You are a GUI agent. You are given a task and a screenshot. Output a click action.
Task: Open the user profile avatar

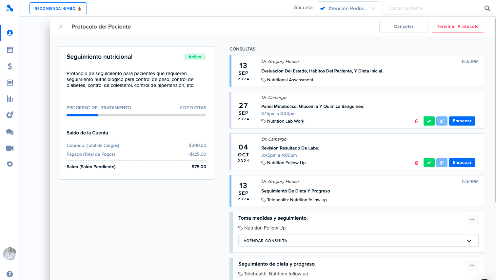coord(10,254)
